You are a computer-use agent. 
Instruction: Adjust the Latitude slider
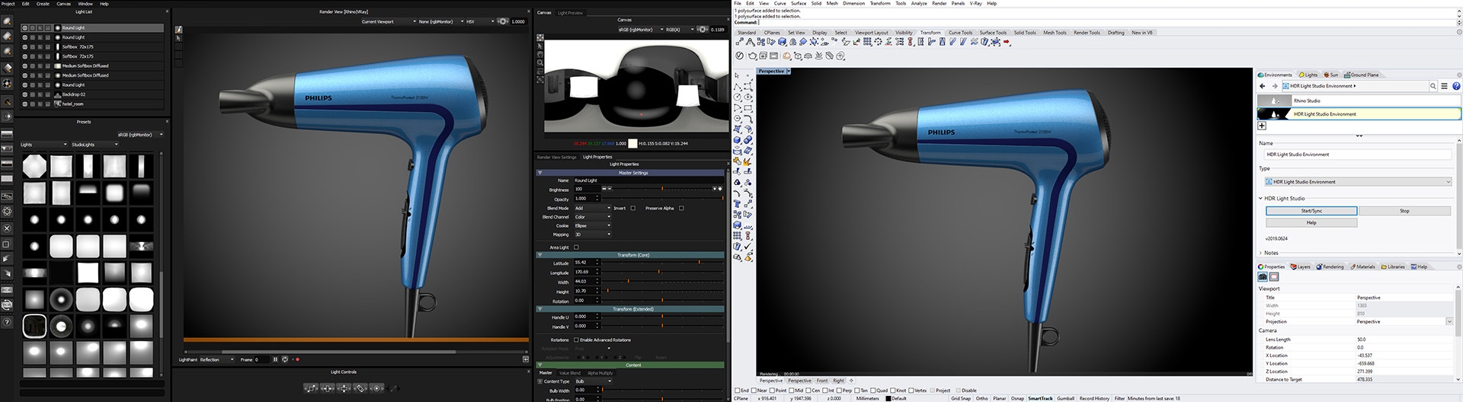coord(663,263)
